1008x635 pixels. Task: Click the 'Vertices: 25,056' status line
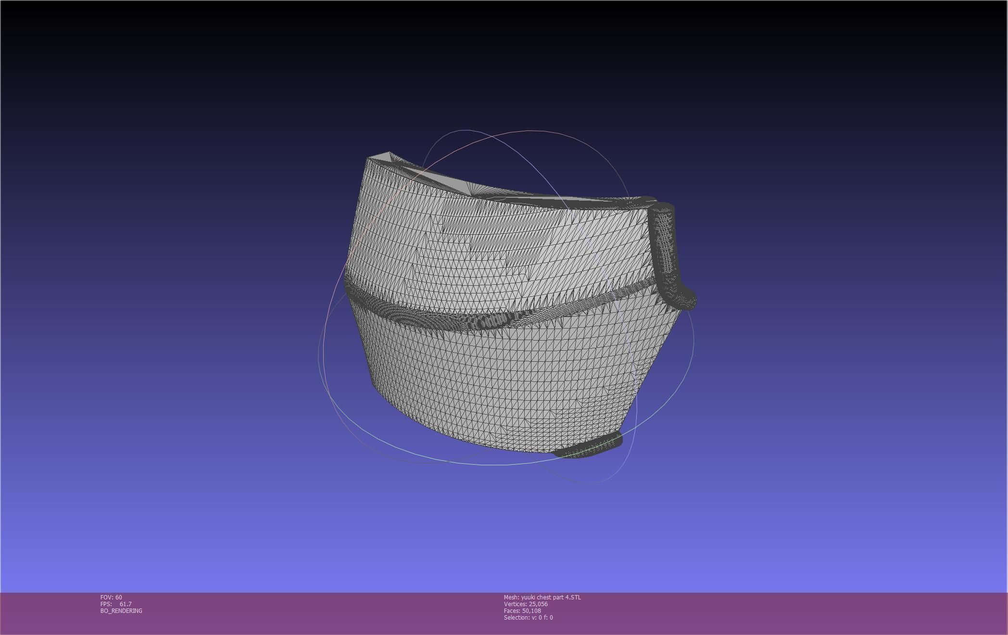click(526, 604)
